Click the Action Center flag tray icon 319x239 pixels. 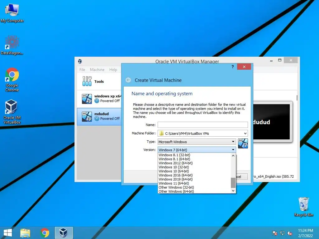click(274, 233)
